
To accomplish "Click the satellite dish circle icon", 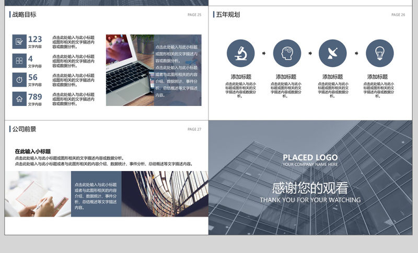I will click(332, 53).
